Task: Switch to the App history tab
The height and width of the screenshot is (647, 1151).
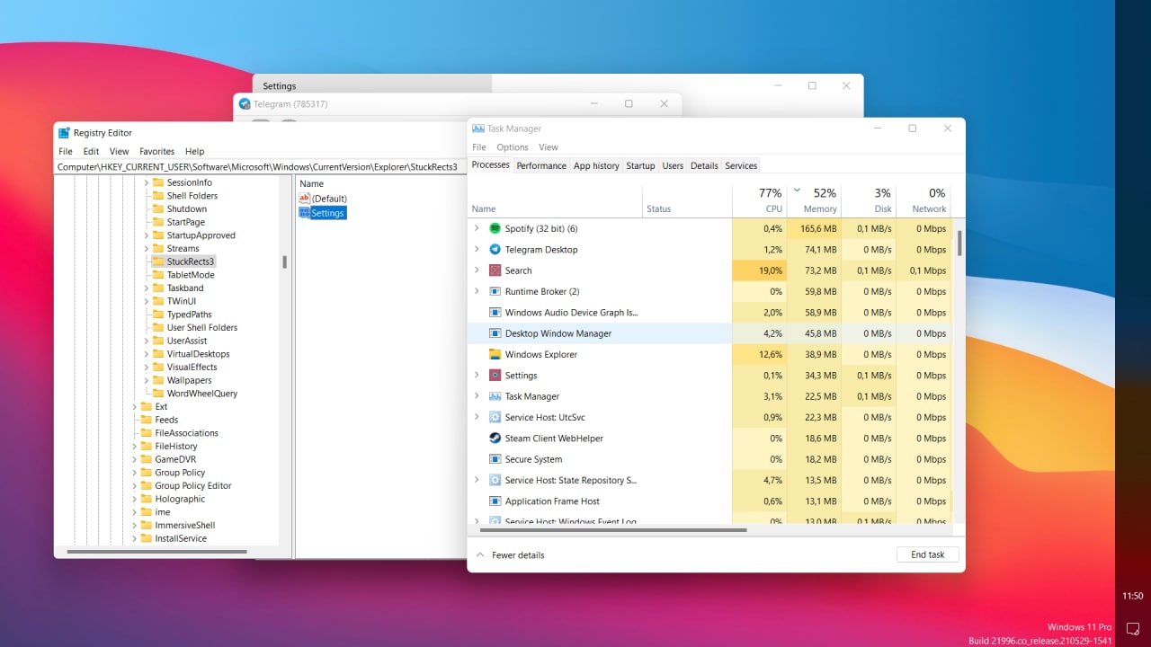Action: (x=596, y=165)
